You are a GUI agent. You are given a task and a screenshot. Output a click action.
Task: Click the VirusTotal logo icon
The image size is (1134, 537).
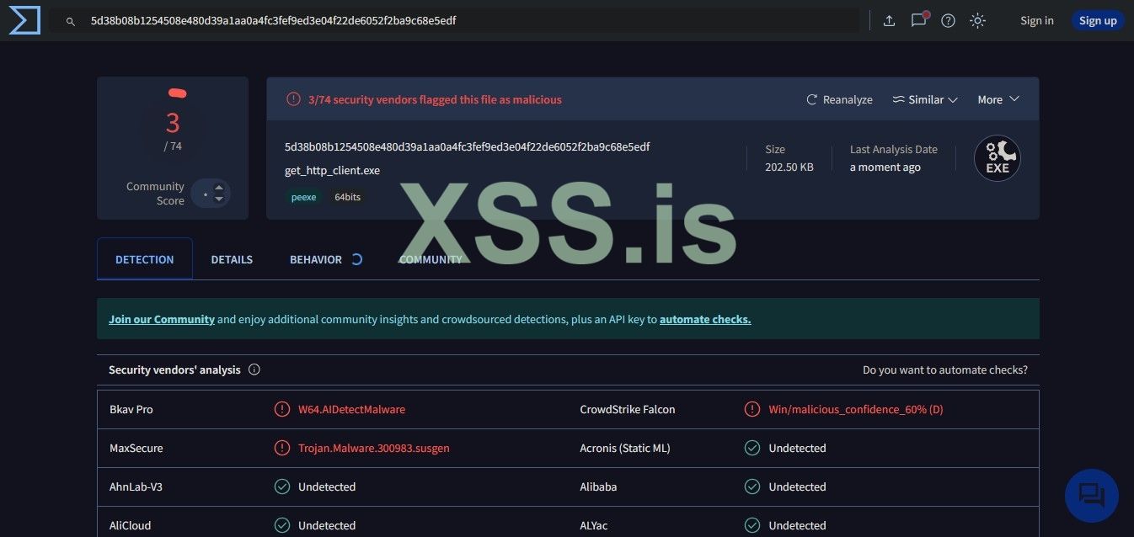click(24, 20)
